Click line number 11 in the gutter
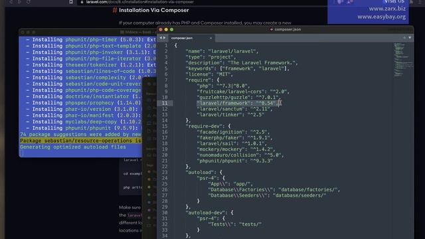Viewport: 425px width, 239px height. (165, 104)
